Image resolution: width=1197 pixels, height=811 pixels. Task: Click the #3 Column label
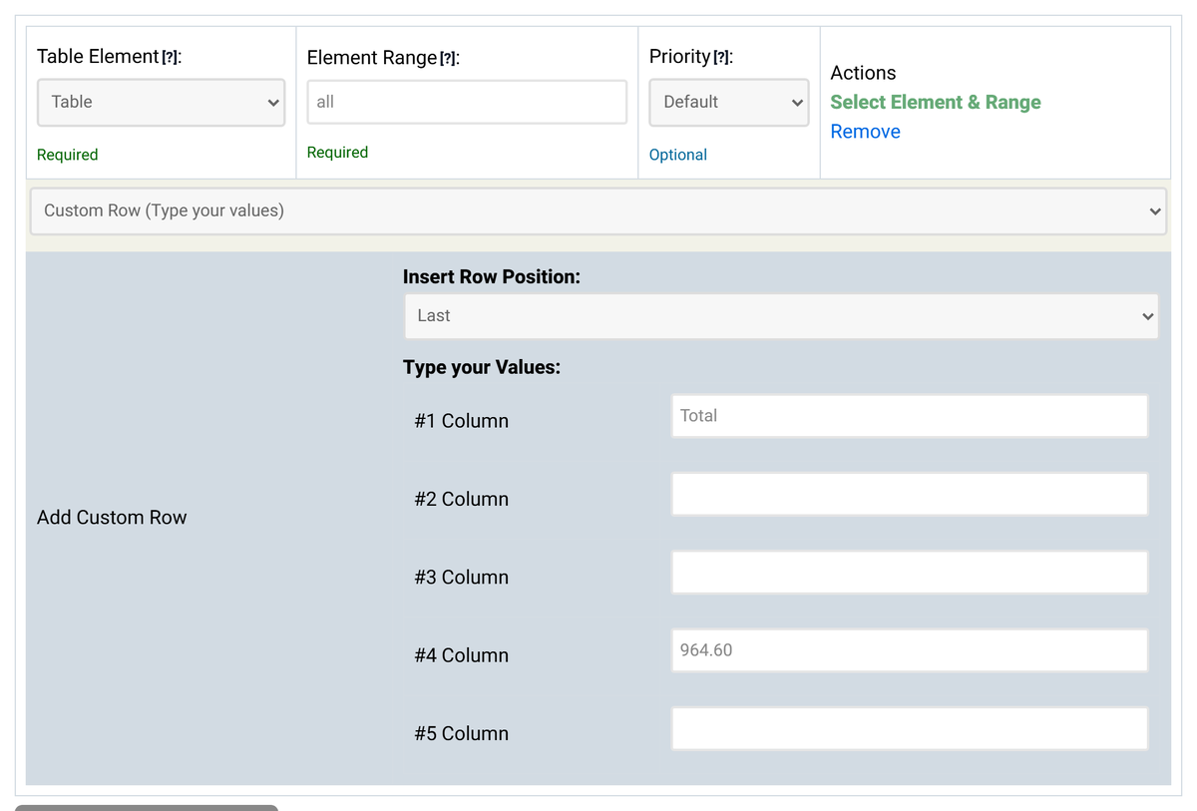click(462, 578)
